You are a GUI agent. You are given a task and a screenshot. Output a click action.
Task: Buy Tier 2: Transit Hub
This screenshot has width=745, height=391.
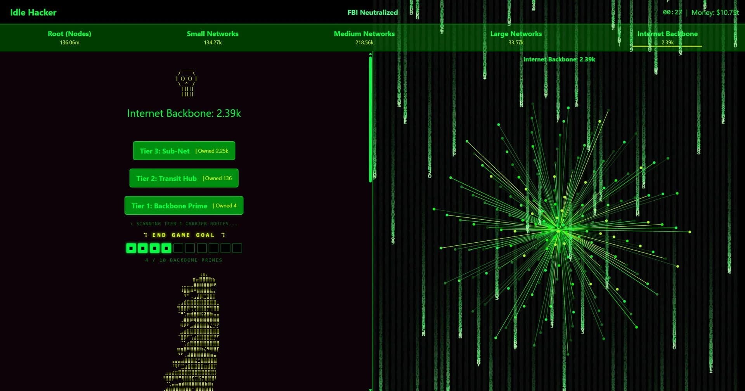pyautogui.click(x=184, y=178)
